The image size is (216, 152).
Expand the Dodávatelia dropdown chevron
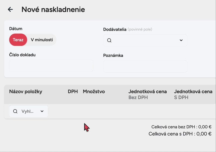pos(181,40)
